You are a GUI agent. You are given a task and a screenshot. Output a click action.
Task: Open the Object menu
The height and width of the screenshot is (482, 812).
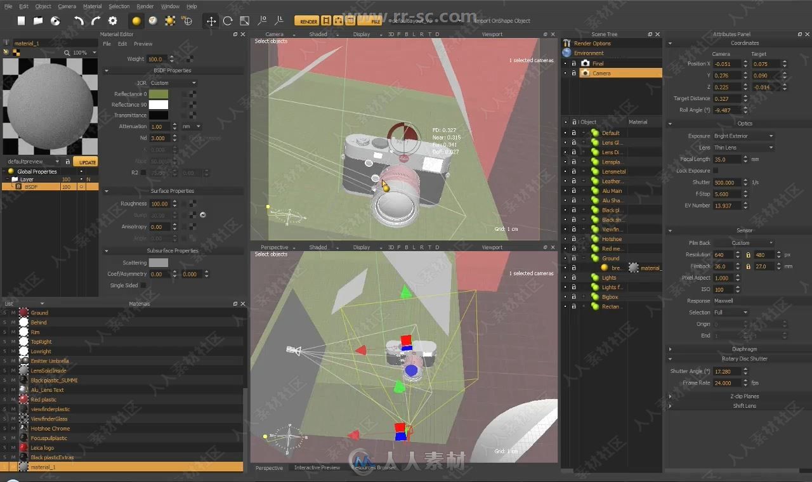click(43, 6)
